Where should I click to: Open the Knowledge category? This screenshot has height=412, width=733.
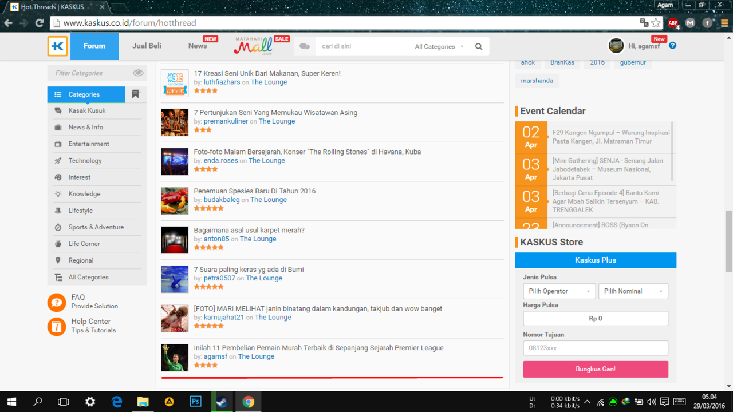point(84,193)
